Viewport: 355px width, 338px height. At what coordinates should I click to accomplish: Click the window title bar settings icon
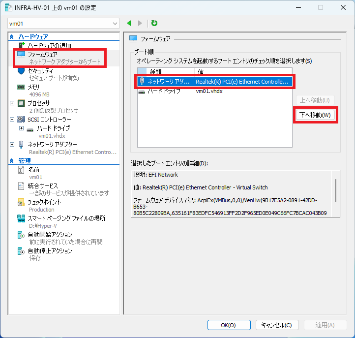tap(8, 7)
